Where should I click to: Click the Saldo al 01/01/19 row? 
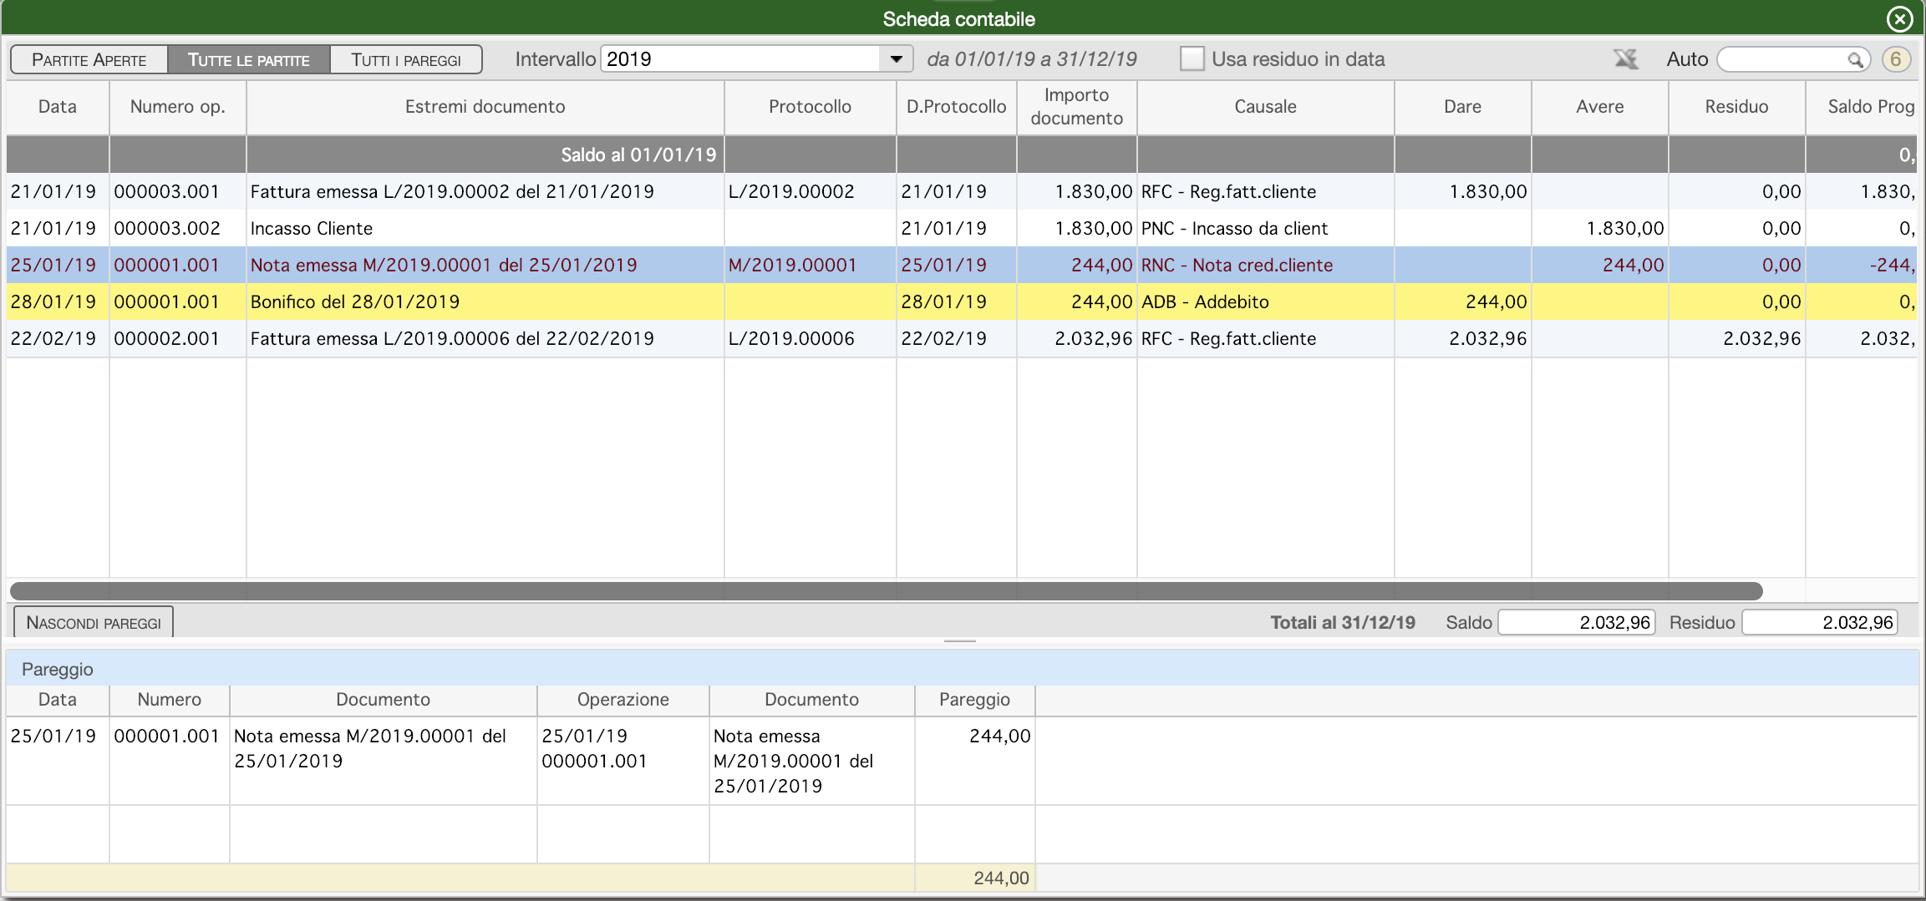pyautogui.click(x=961, y=154)
